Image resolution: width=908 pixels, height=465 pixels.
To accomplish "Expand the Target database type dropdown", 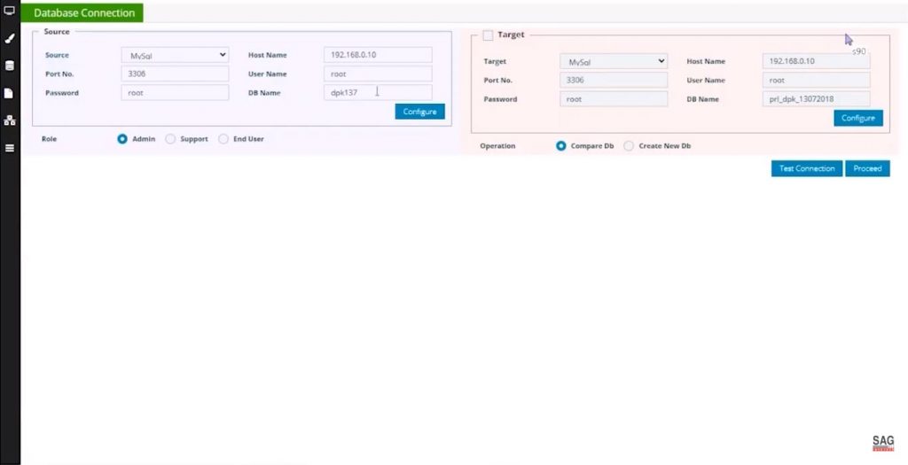I will 613,61.
